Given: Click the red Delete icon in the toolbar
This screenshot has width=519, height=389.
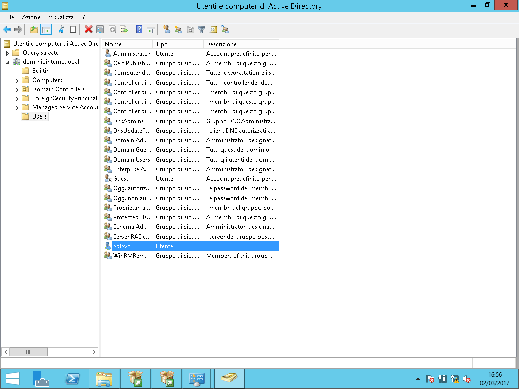Looking at the screenshot, I should click(x=88, y=30).
